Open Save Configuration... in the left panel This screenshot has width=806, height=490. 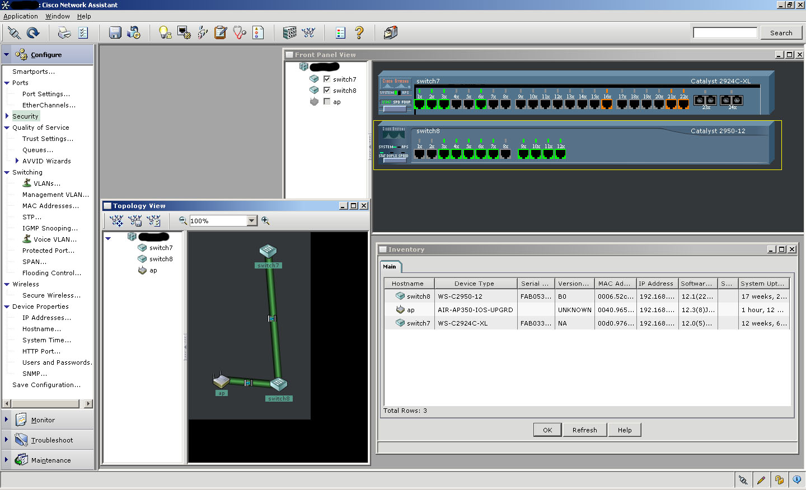[46, 385]
